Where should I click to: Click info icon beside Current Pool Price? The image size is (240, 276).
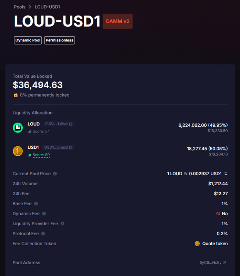(x=55, y=174)
